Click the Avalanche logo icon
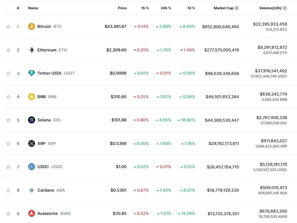This screenshot has width=297, height=223. 31,213
